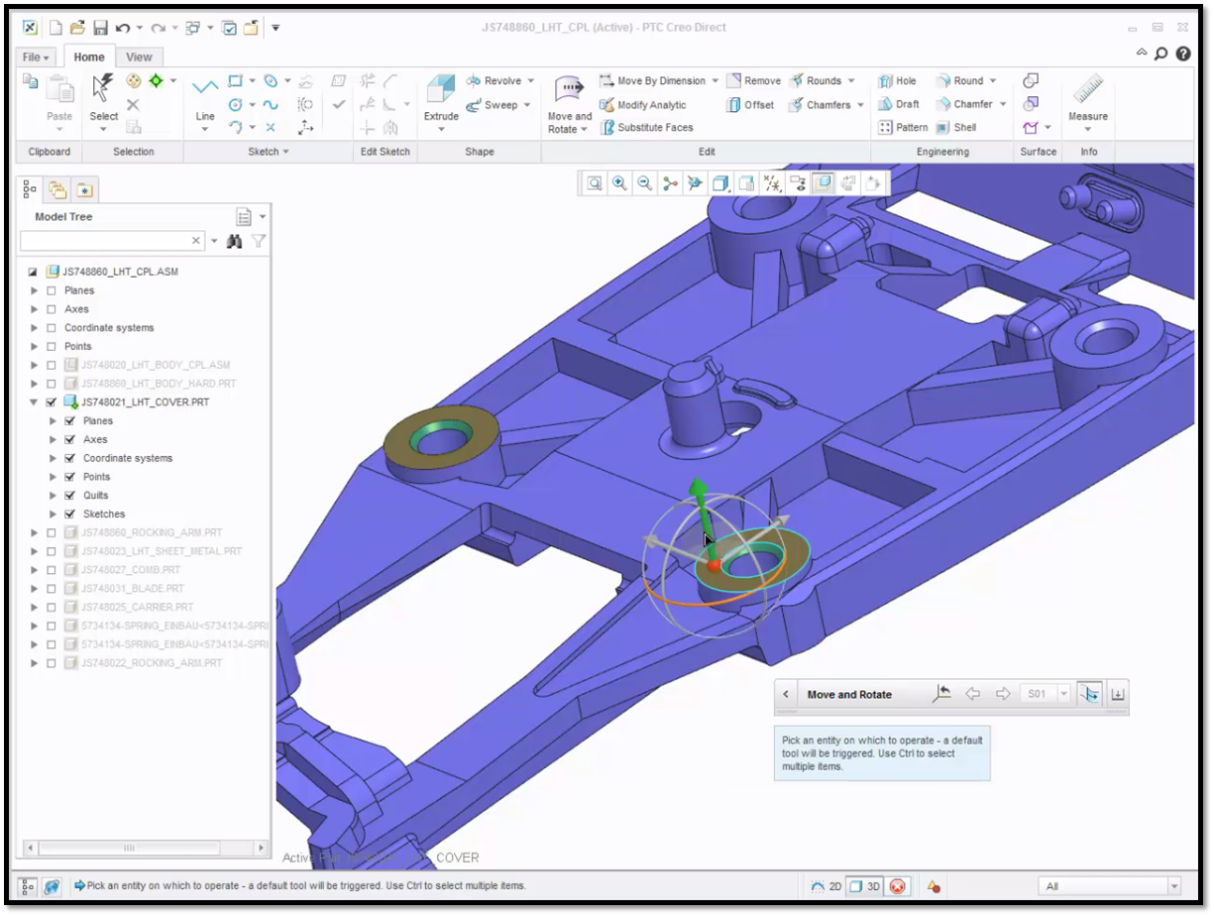
Task: Click the Open folder icon
Action: 77,28
